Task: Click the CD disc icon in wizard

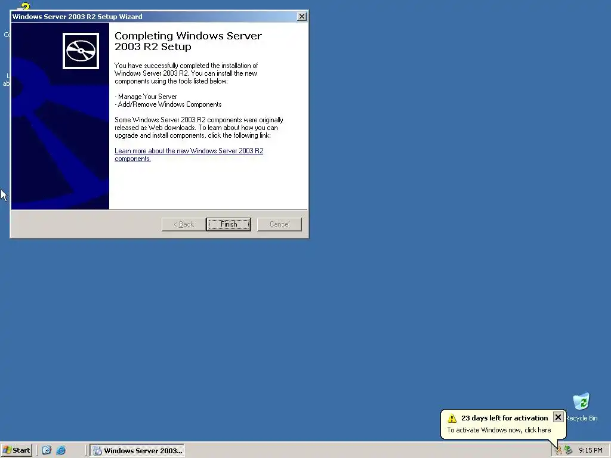Action: tap(81, 51)
